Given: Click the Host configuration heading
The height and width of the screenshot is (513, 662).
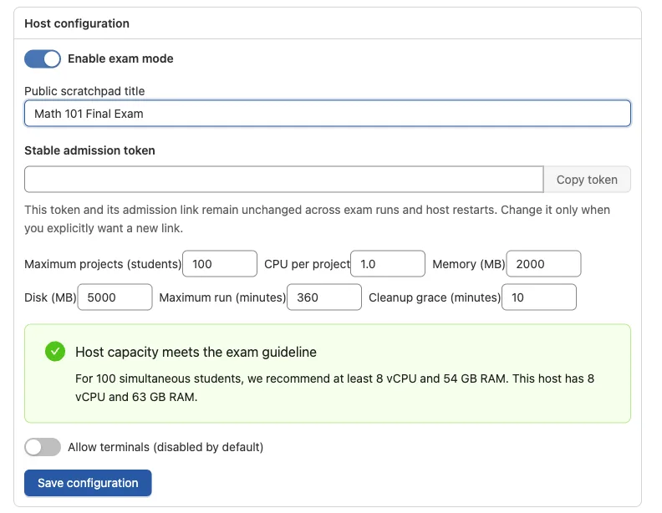Looking at the screenshot, I should click(77, 23).
